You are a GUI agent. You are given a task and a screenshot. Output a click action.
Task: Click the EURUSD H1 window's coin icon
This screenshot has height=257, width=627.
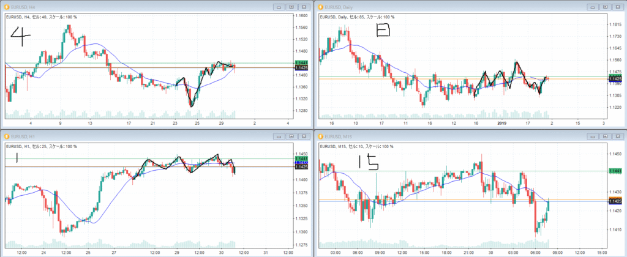tap(5, 136)
